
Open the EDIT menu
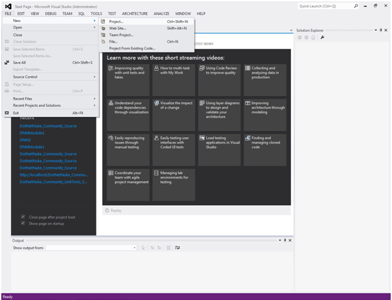tap(21, 14)
